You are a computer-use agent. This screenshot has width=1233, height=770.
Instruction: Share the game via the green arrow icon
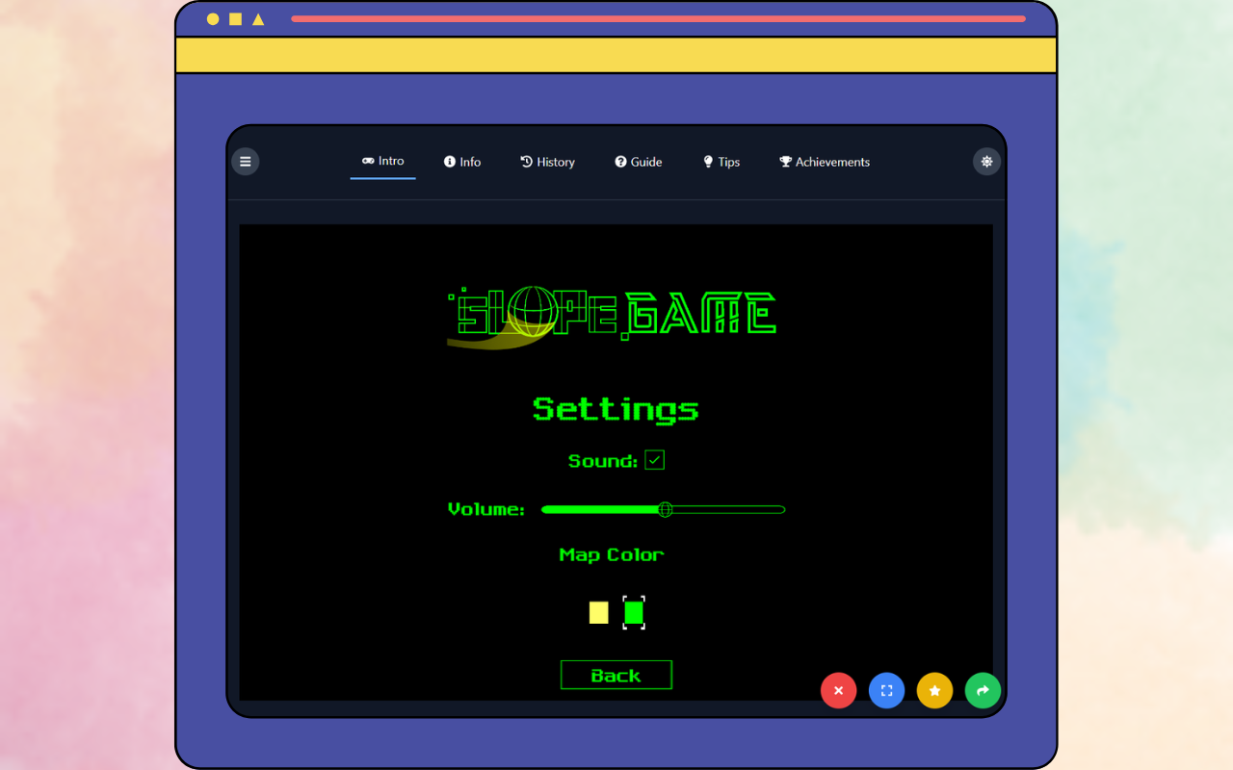coord(983,690)
